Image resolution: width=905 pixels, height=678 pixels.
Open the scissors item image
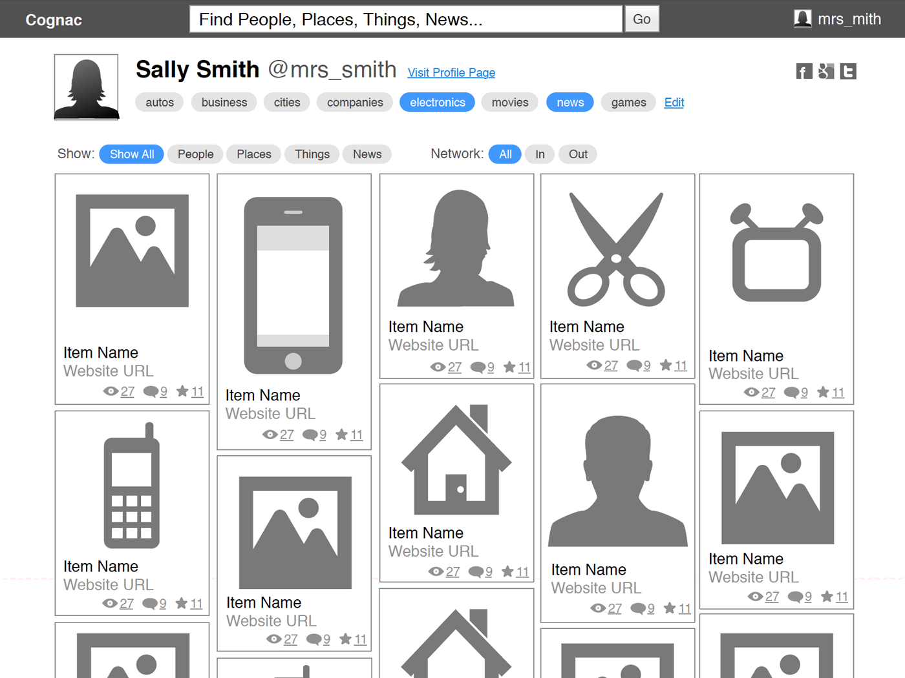tap(616, 249)
